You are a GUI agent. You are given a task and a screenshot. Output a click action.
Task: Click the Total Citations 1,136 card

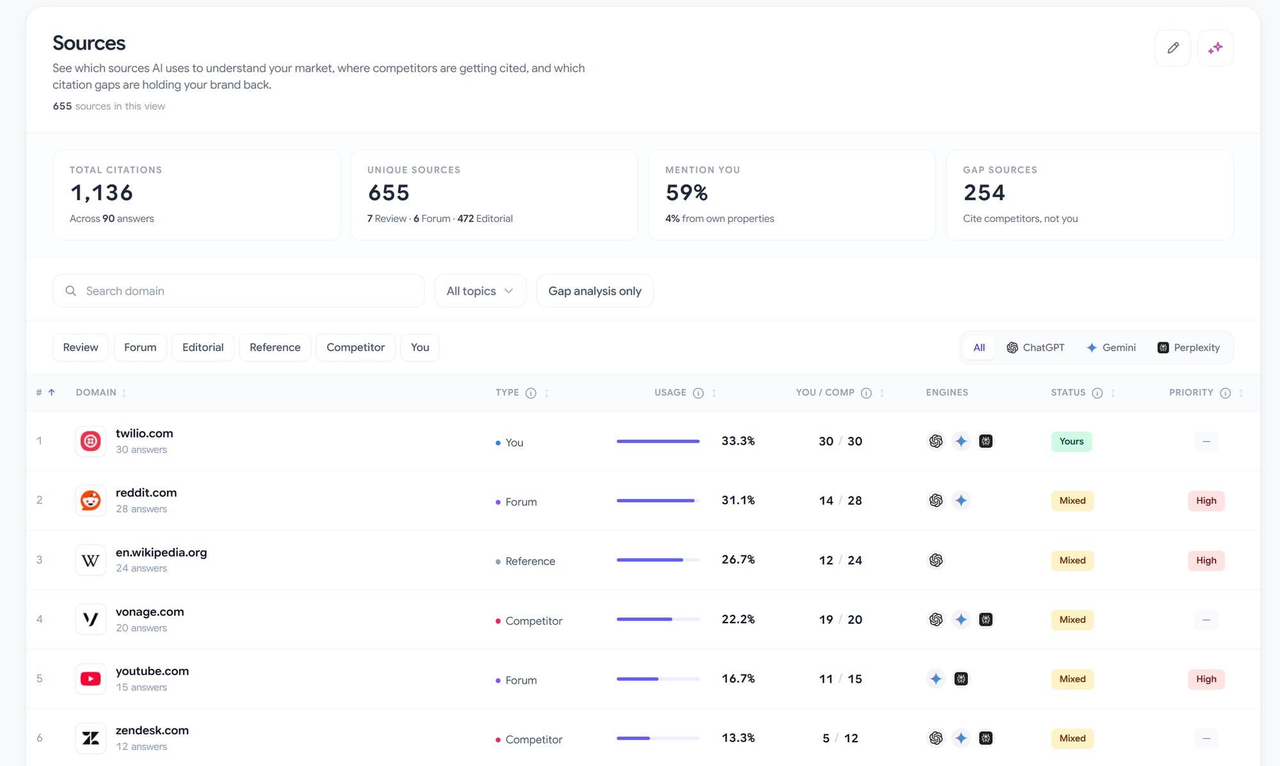click(x=196, y=195)
